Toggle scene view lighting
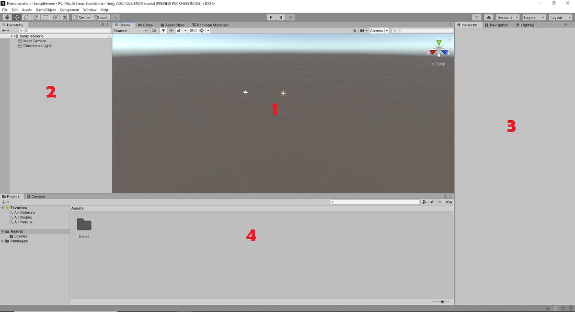This screenshot has height=312, width=575. [163, 30]
